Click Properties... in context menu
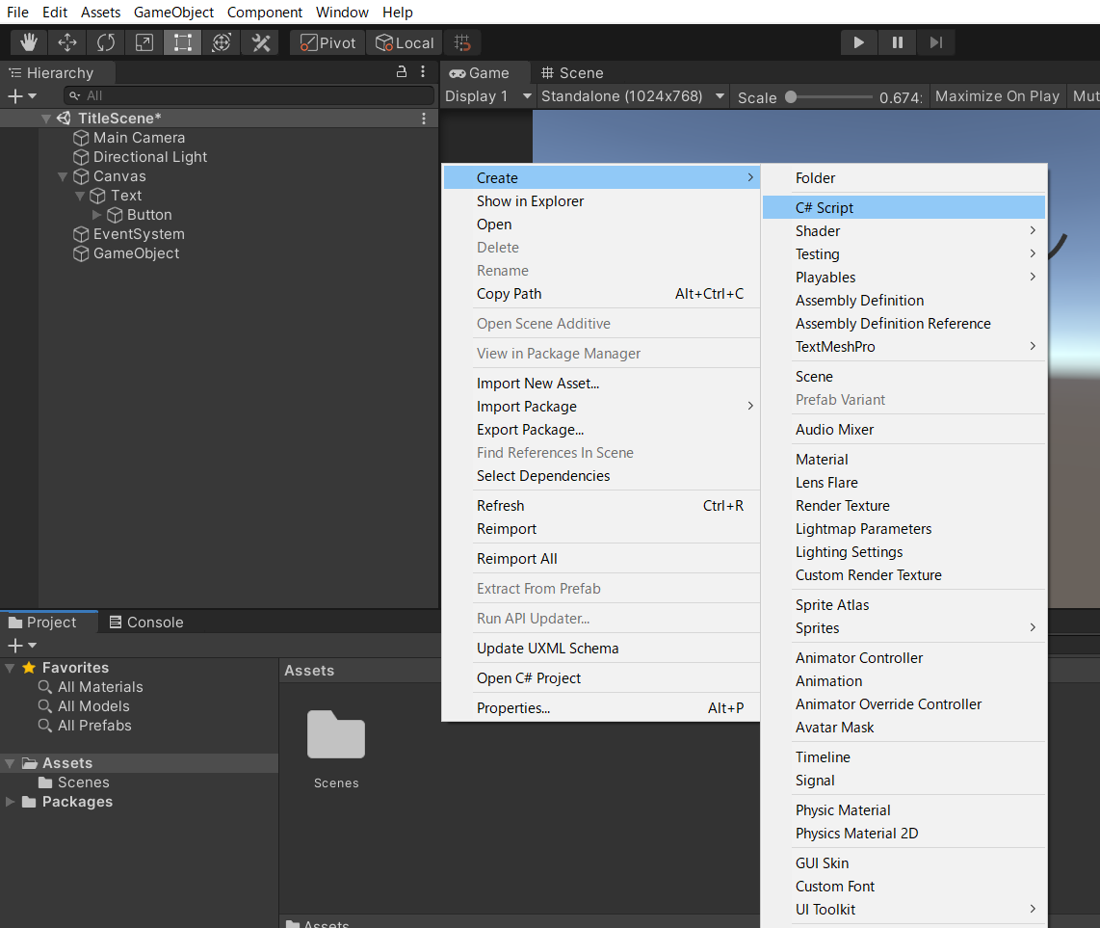 coord(601,708)
